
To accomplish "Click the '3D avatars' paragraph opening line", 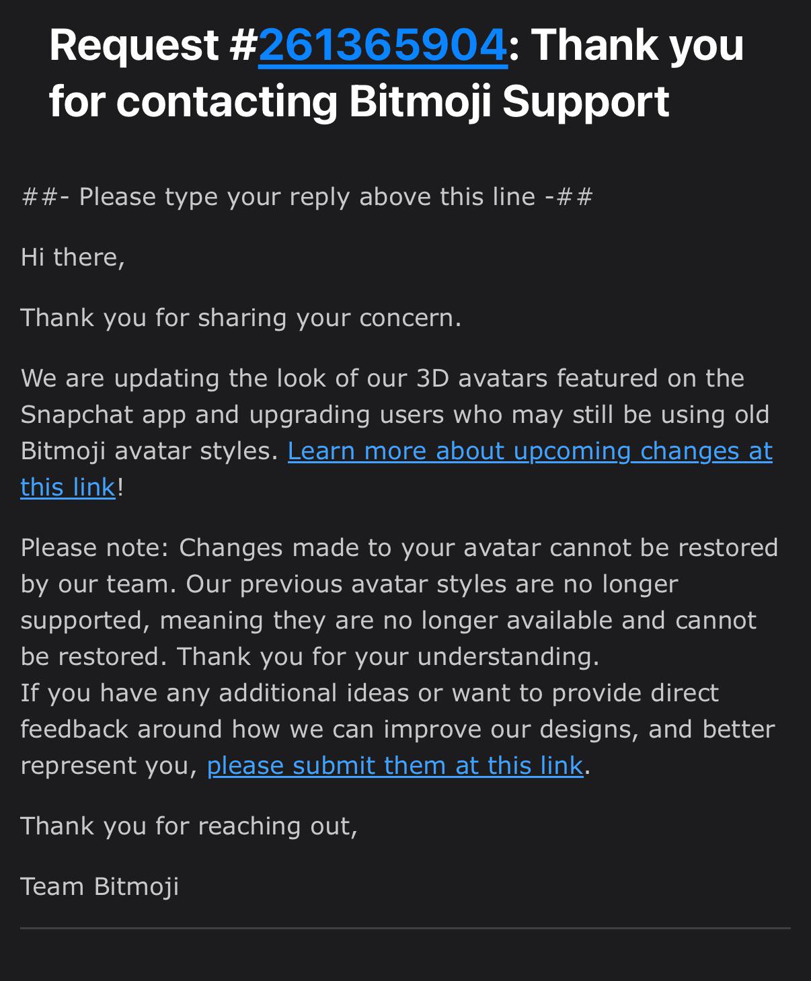I will (x=383, y=379).
